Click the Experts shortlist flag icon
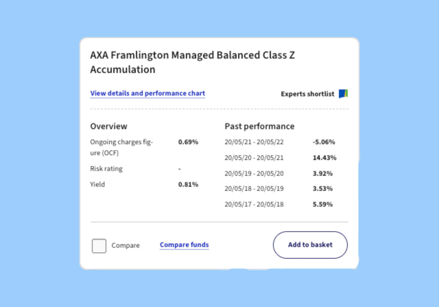Image resolution: width=439 pixels, height=307 pixels. click(x=343, y=94)
